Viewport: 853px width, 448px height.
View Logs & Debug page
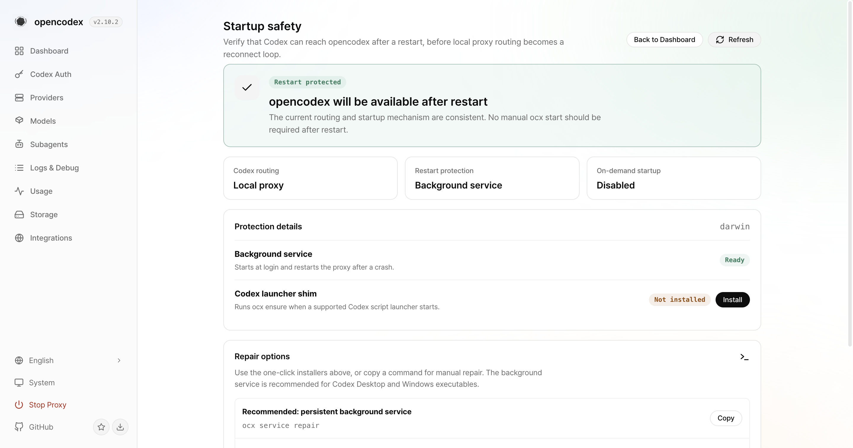click(68, 168)
